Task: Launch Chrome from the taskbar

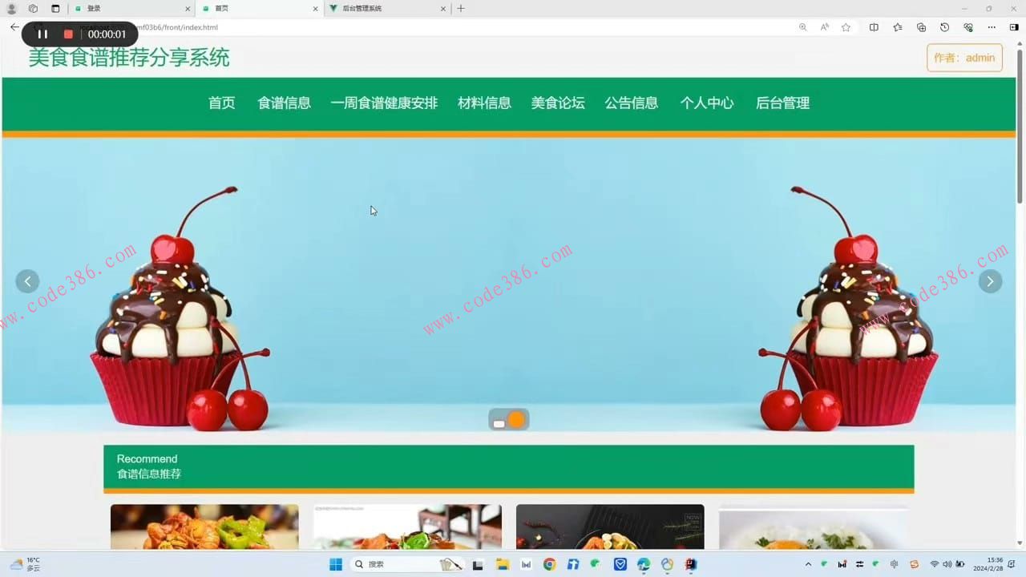Action: coord(549,564)
